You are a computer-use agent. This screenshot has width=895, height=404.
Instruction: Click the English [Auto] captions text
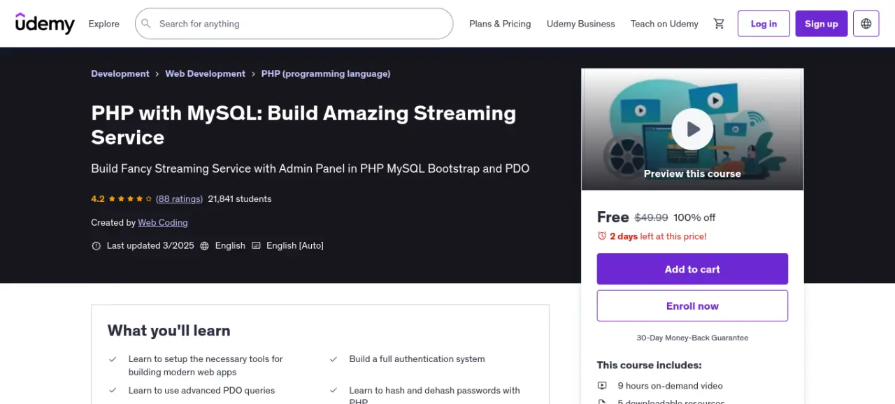click(x=295, y=246)
